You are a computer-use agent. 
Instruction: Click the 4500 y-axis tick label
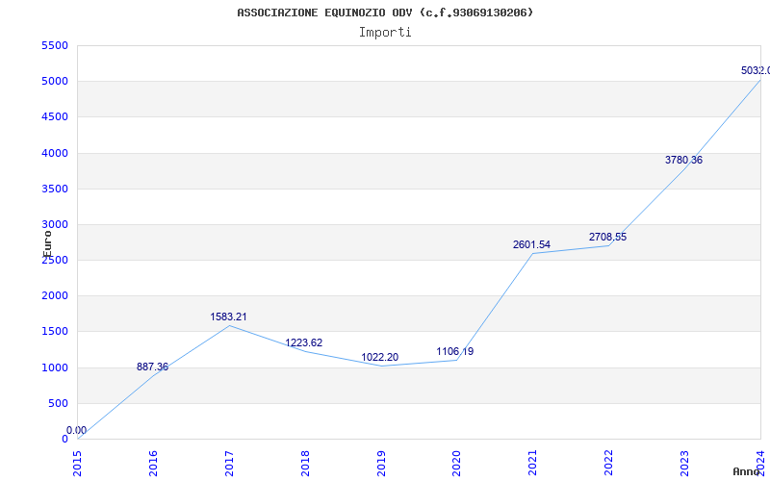pyautogui.click(x=55, y=117)
